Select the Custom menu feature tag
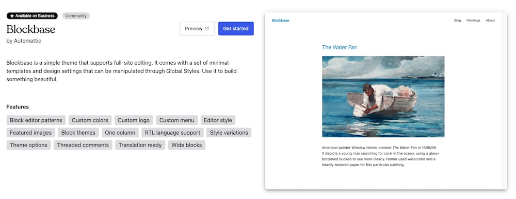 [176, 120]
